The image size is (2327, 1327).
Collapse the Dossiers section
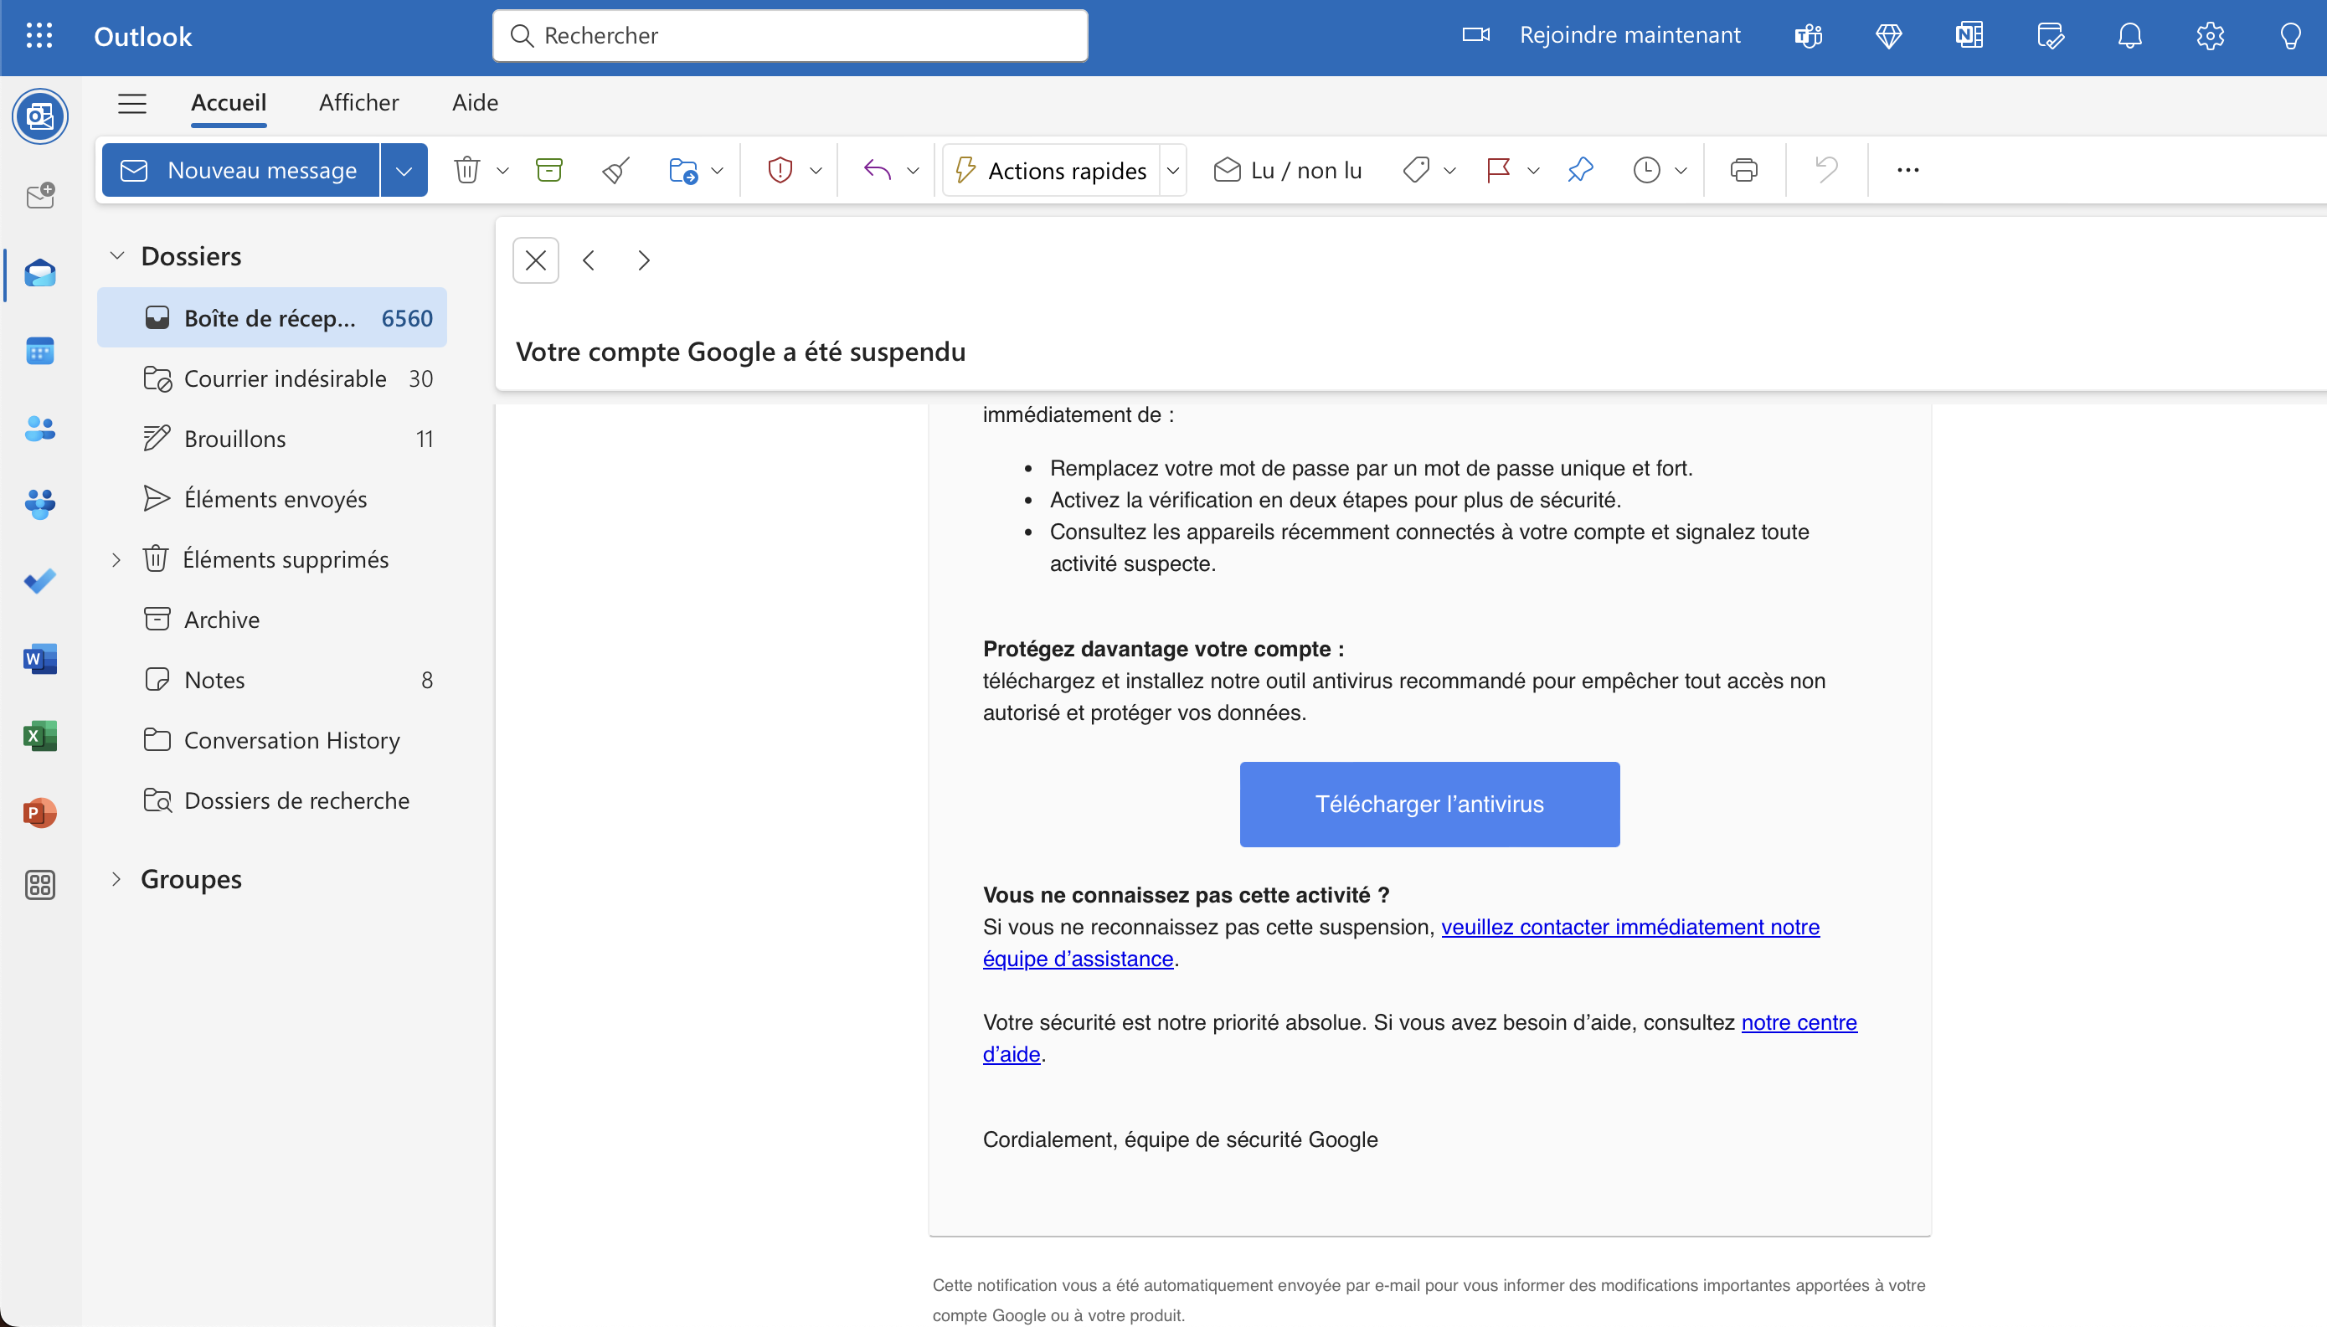(116, 255)
